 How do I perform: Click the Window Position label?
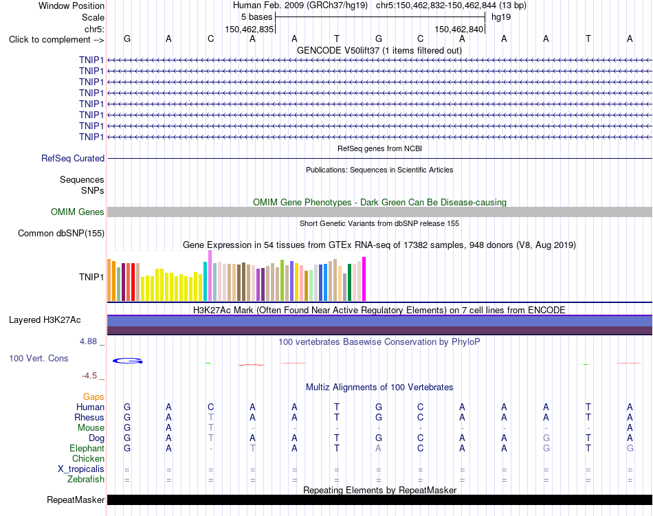click(x=71, y=5)
